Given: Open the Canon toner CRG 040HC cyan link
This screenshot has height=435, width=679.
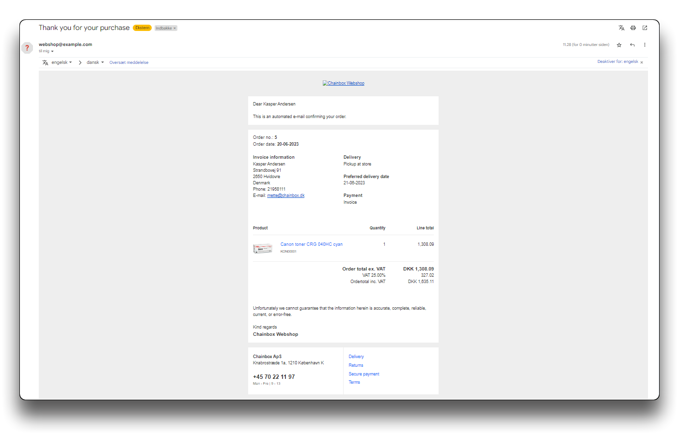Looking at the screenshot, I should tap(311, 244).
